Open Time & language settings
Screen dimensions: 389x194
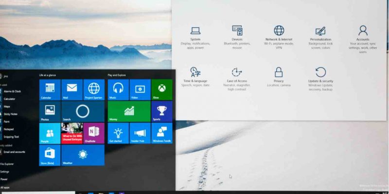195,77
